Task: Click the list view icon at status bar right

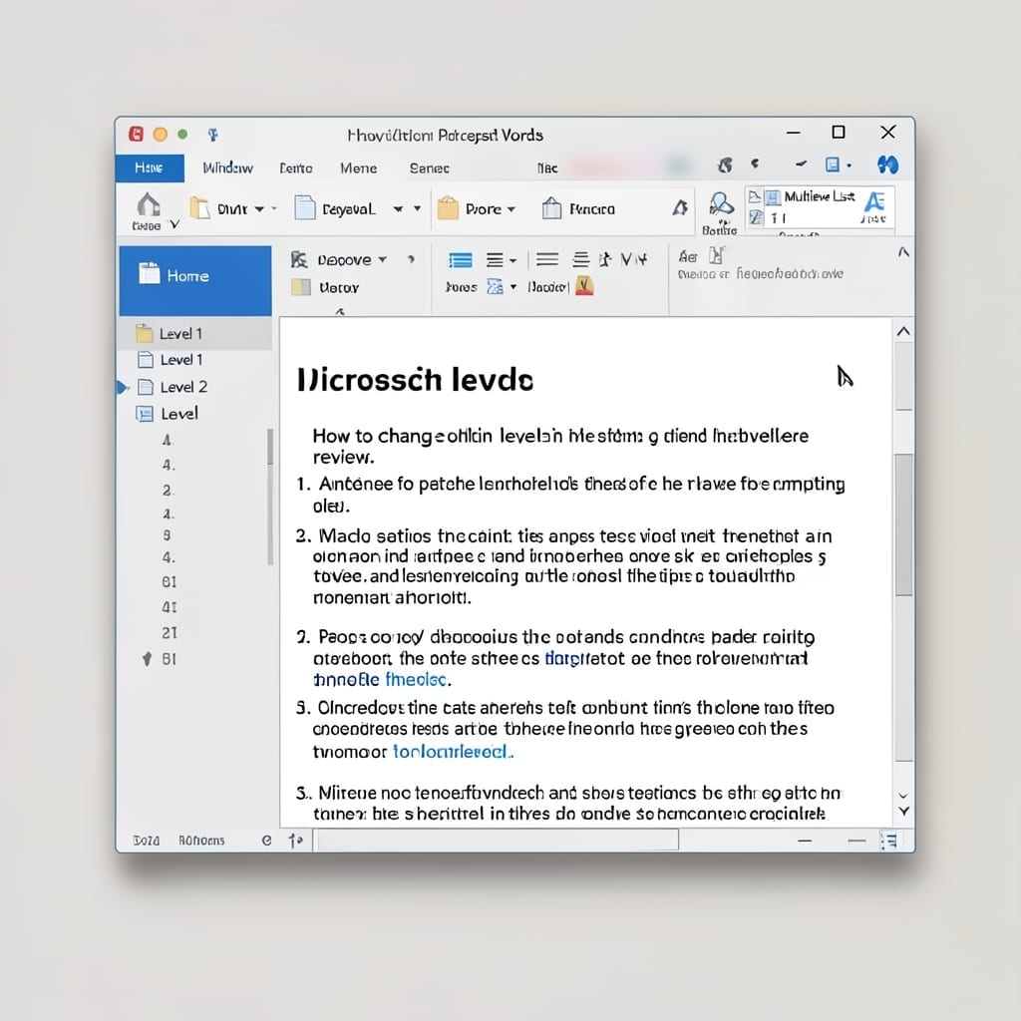Action: pos(888,841)
